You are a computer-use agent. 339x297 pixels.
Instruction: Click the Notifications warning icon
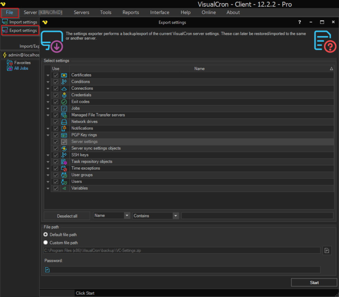point(64,128)
